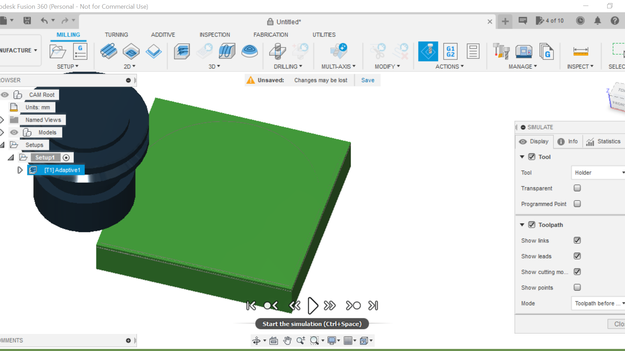Viewport: 625px width, 351px height.
Task: Enable the Programmed Point checkbox
Action: pos(577,204)
